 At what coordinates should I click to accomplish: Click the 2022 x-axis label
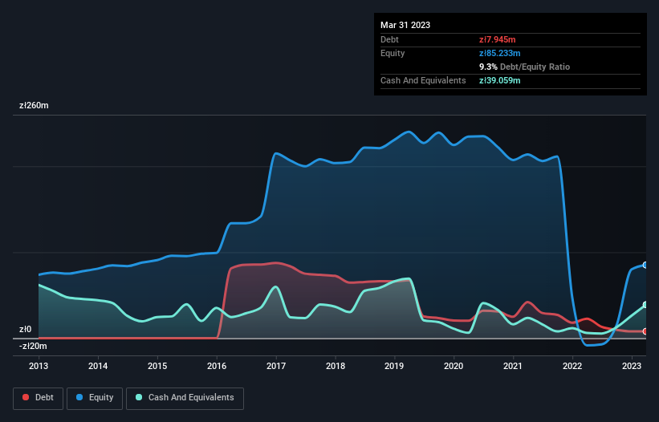572,366
